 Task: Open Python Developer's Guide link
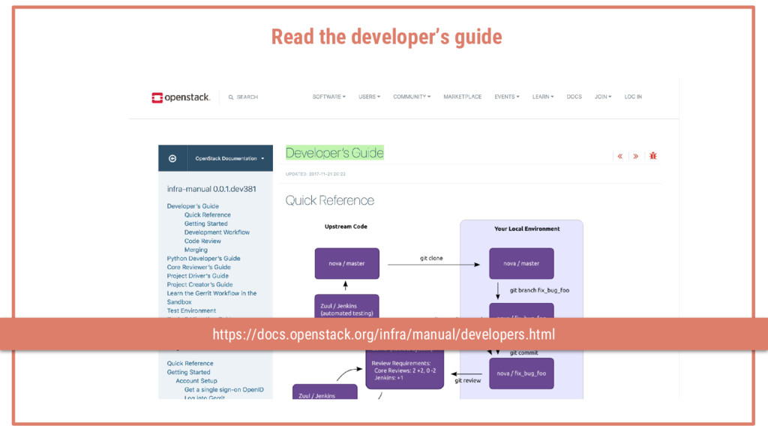pyautogui.click(x=203, y=259)
